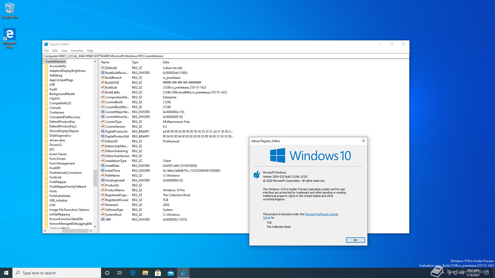Image resolution: width=495 pixels, height=278 pixels.
Task: Click the string icon beside EditionID
Action: click(103, 141)
